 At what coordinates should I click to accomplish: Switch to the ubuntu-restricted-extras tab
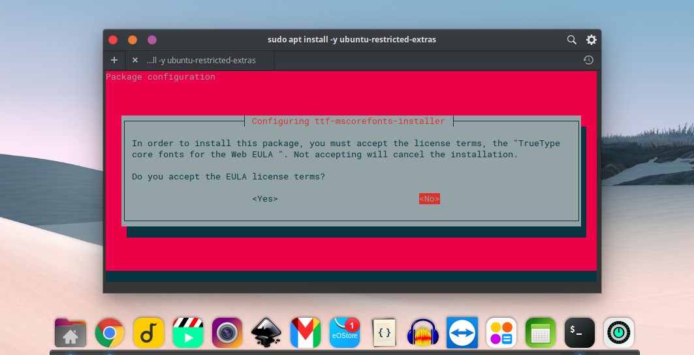[201, 60]
